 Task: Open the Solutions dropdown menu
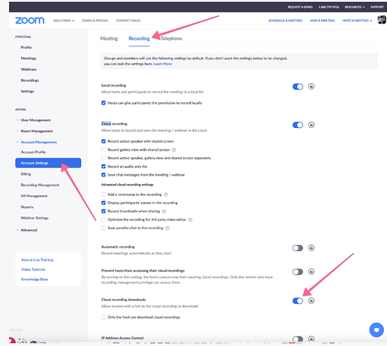pos(64,21)
